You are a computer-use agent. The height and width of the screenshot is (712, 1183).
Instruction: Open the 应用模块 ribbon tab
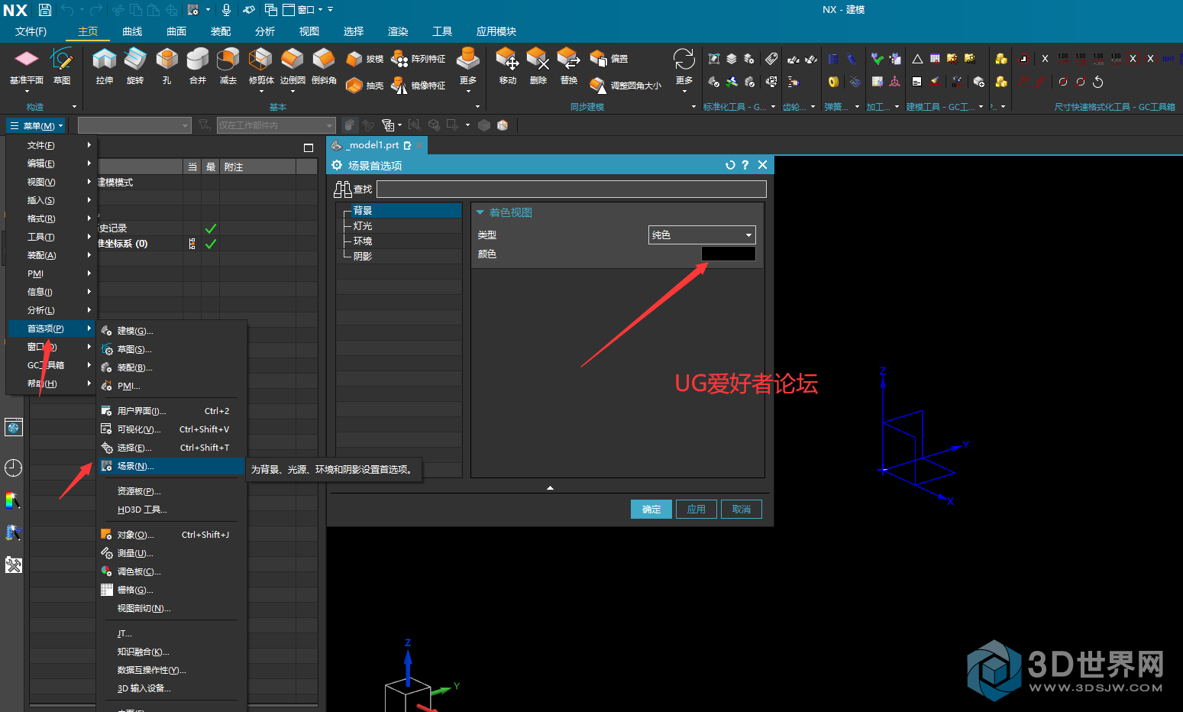[x=496, y=31]
